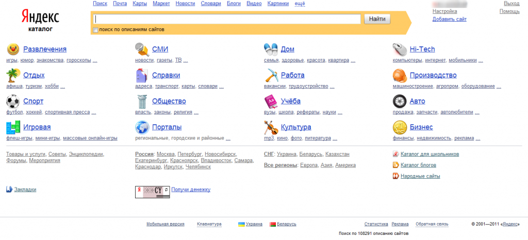Viewport: 528px width, 240px height.
Task: Open Почта in the top navigation
Action: coord(120,4)
